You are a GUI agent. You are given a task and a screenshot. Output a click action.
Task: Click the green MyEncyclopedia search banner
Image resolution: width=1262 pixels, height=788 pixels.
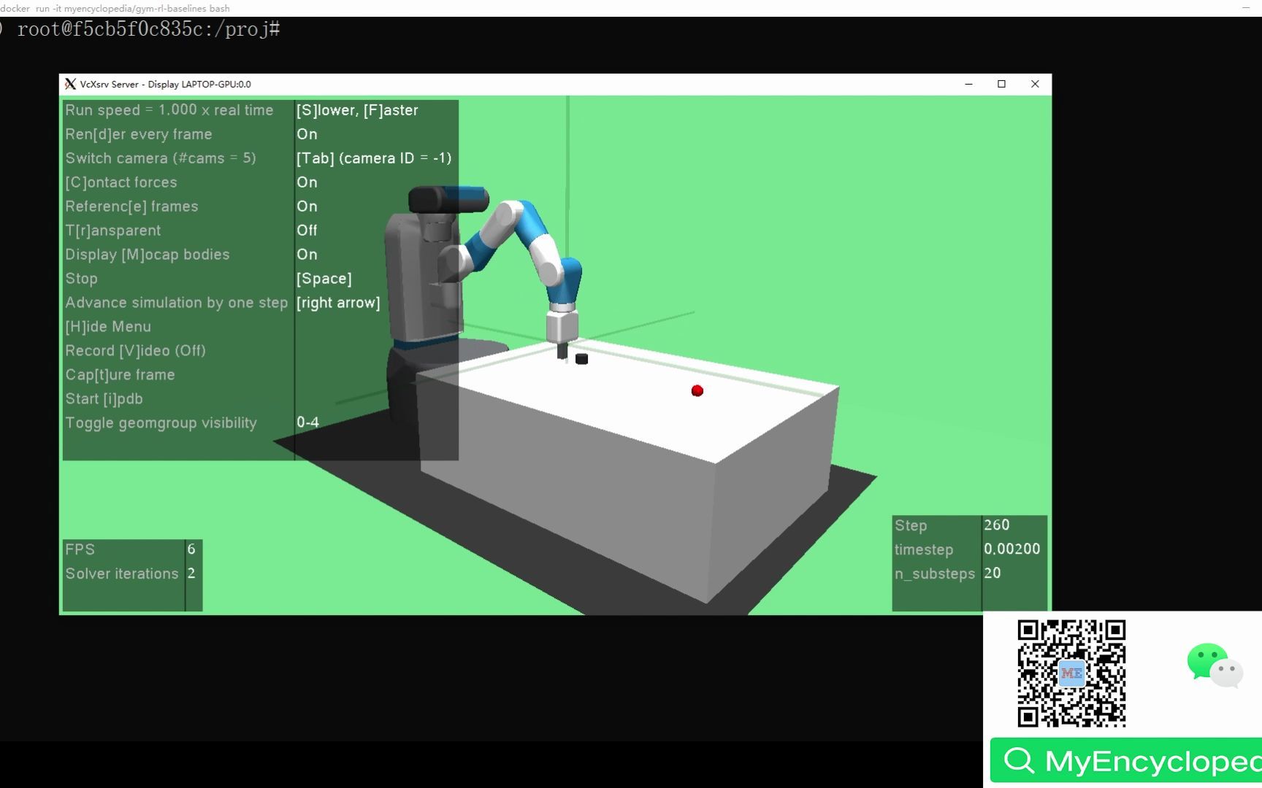pos(1126,760)
